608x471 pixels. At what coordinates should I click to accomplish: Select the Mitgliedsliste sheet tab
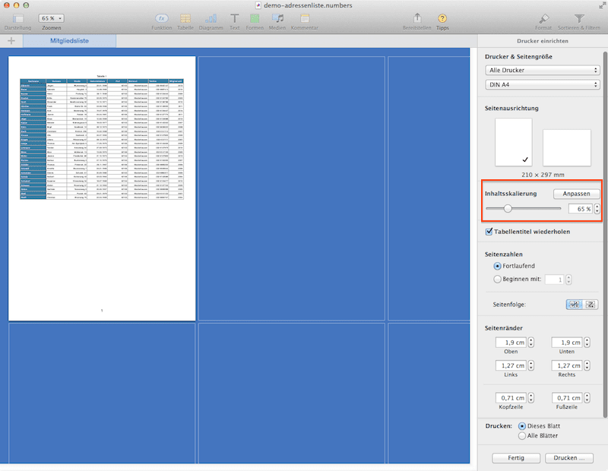point(69,41)
